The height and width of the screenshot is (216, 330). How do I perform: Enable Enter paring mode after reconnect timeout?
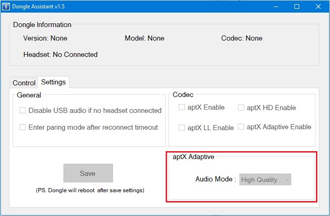[22, 127]
